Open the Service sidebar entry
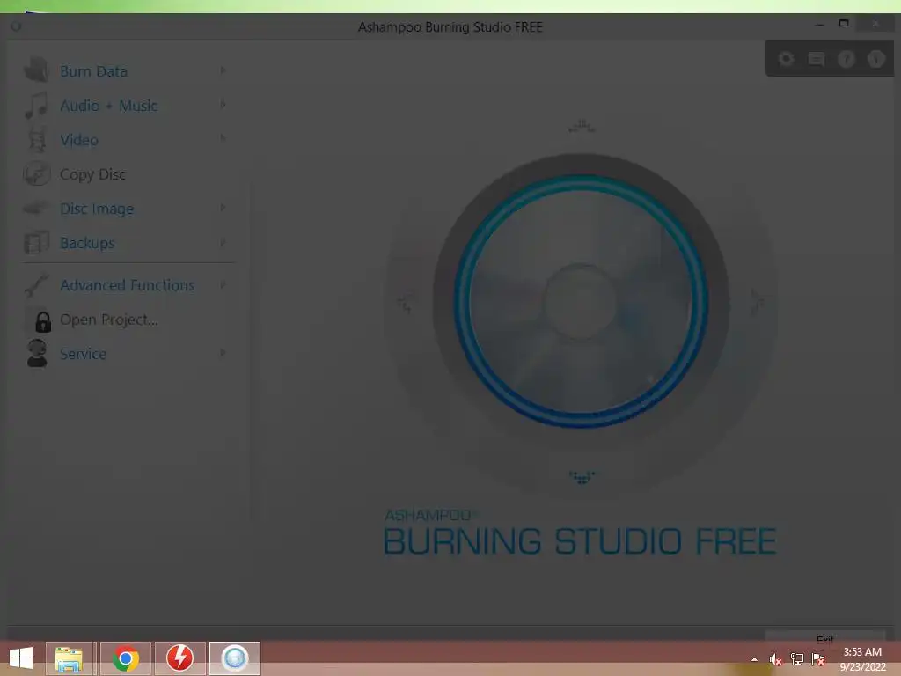The width and height of the screenshot is (901, 676). tap(83, 354)
